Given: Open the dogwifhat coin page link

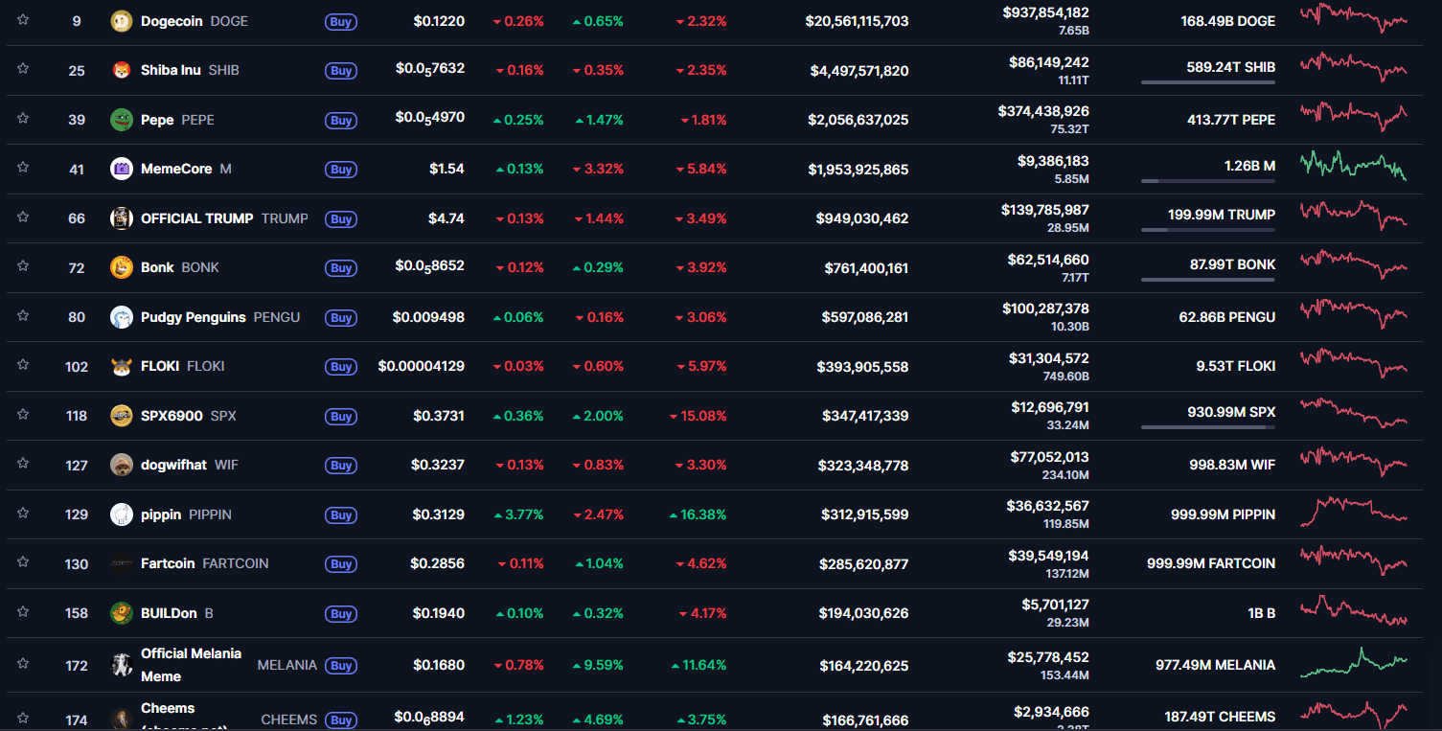Looking at the screenshot, I should pyautogui.click(x=173, y=465).
